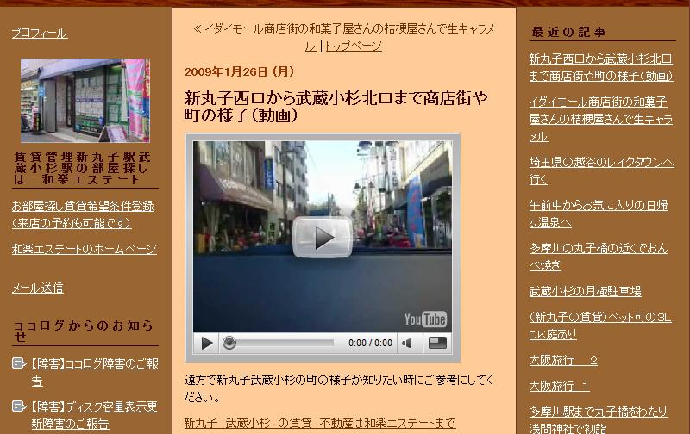
Task: Open the プロフィール link
Action: (39, 34)
